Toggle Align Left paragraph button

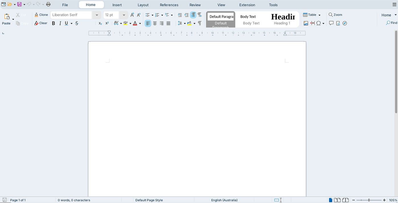148,23
